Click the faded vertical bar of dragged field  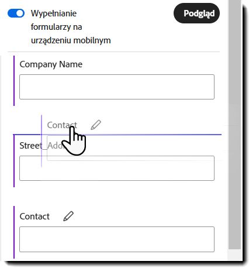[41, 141]
